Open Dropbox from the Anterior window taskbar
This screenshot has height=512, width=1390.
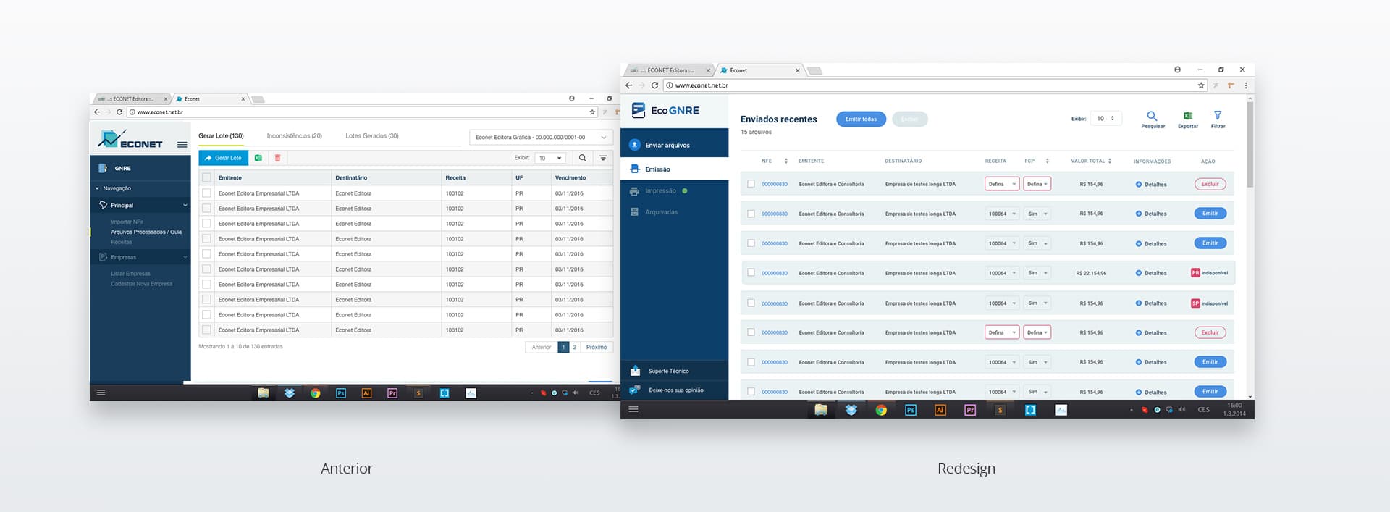[x=289, y=393]
